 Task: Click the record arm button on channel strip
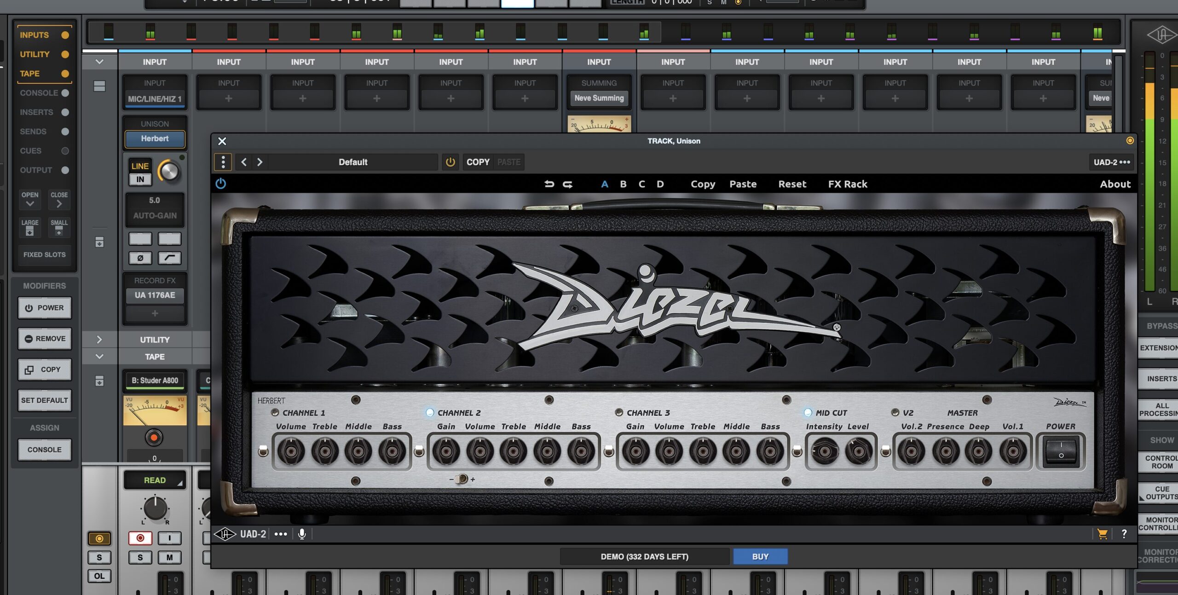(140, 538)
